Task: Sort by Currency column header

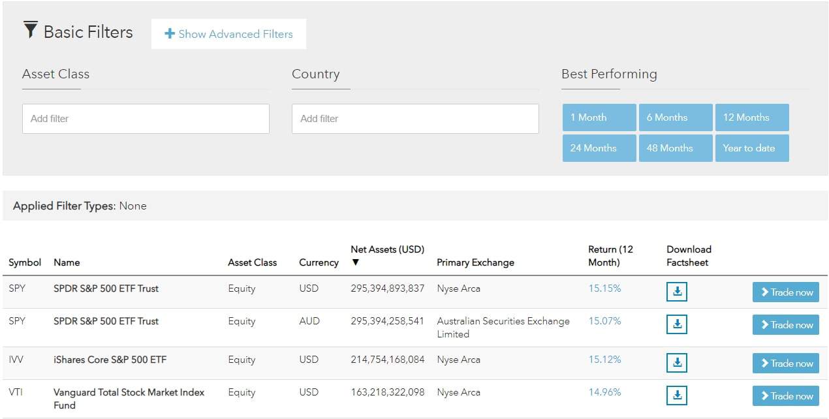Action: 319,262
